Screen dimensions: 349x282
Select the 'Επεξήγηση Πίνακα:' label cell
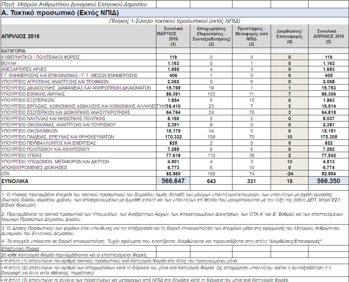21,249
